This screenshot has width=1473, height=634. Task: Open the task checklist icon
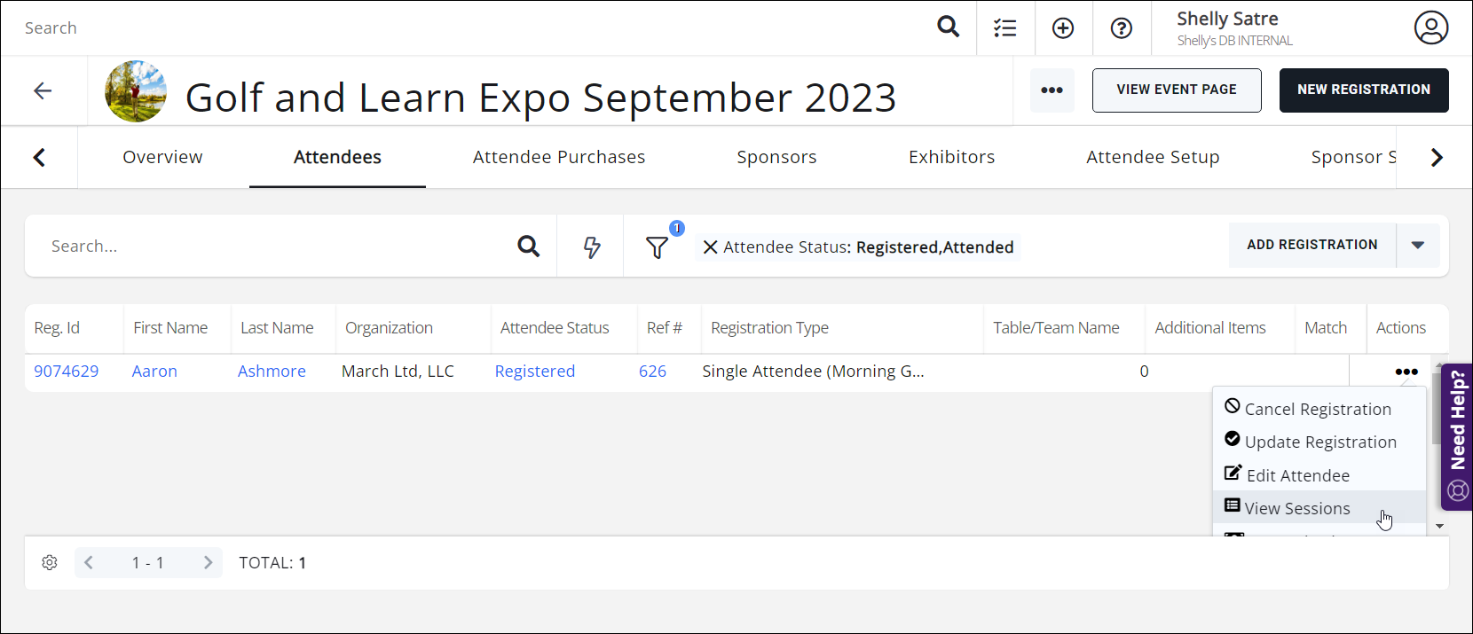click(x=1005, y=28)
